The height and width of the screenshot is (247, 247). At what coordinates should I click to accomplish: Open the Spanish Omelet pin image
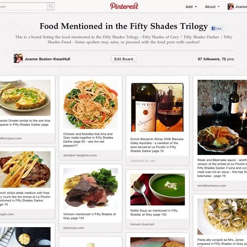point(25,98)
